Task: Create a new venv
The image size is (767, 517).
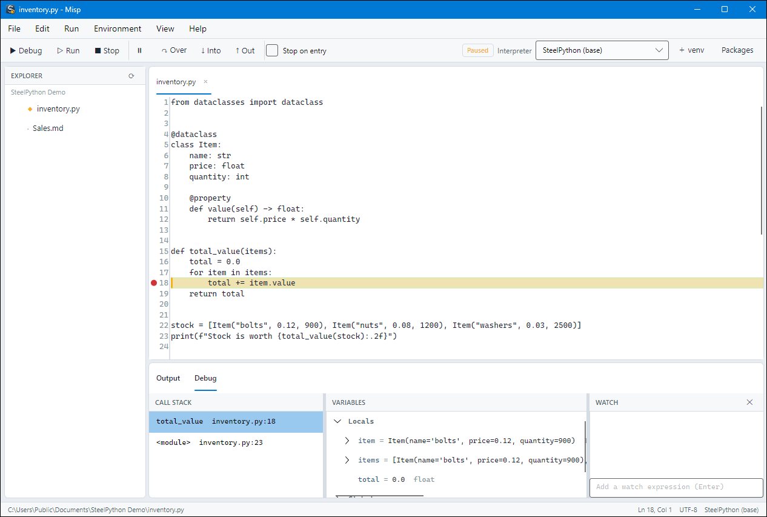Action: [x=691, y=50]
